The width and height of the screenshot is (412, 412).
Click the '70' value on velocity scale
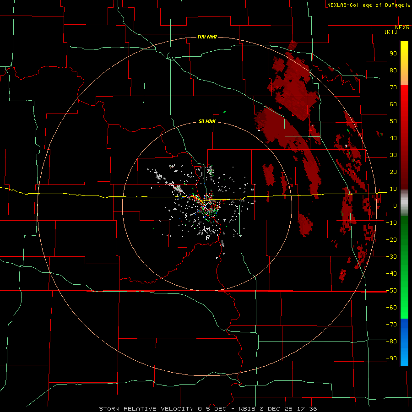(x=393, y=87)
